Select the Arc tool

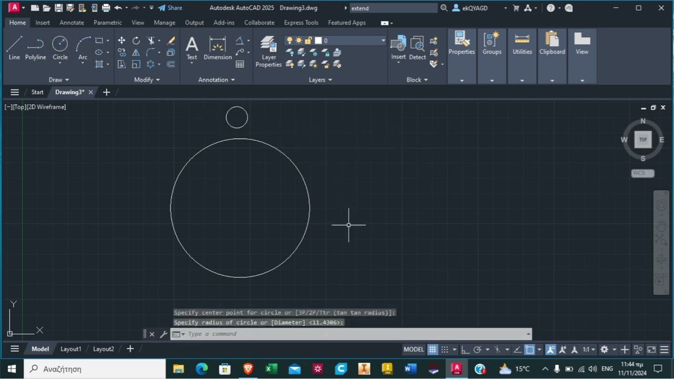tap(83, 48)
